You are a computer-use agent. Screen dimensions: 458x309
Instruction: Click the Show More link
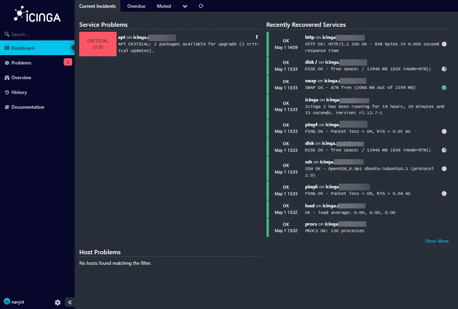437,241
